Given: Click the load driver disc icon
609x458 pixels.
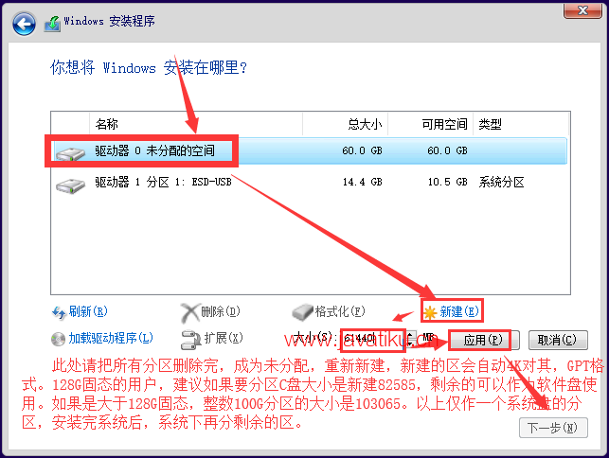Looking at the screenshot, I should coord(59,339).
